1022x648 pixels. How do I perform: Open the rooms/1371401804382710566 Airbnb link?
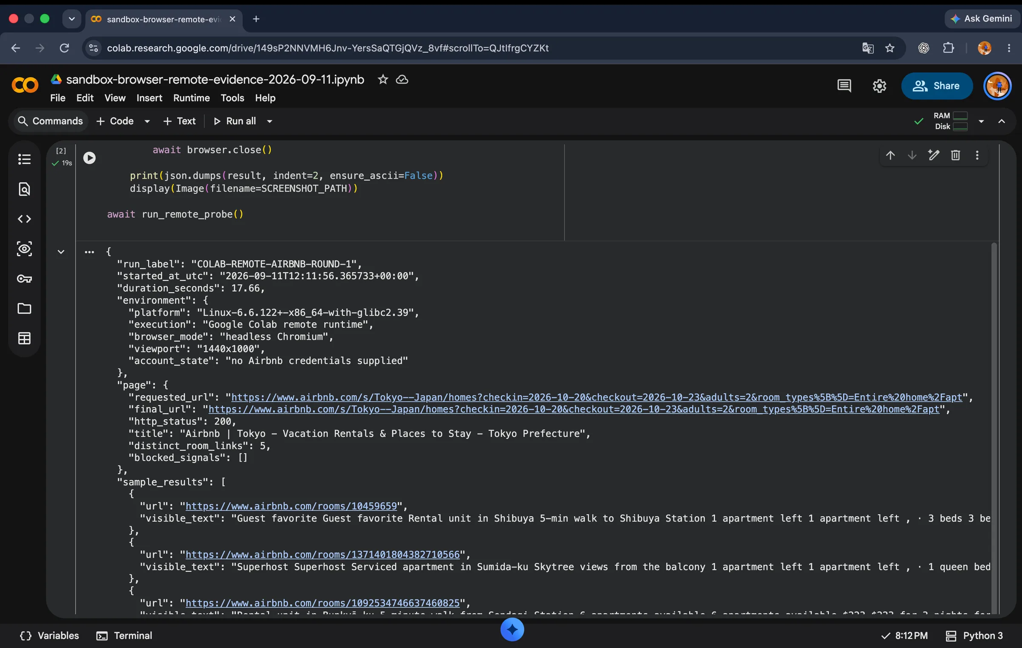click(322, 555)
